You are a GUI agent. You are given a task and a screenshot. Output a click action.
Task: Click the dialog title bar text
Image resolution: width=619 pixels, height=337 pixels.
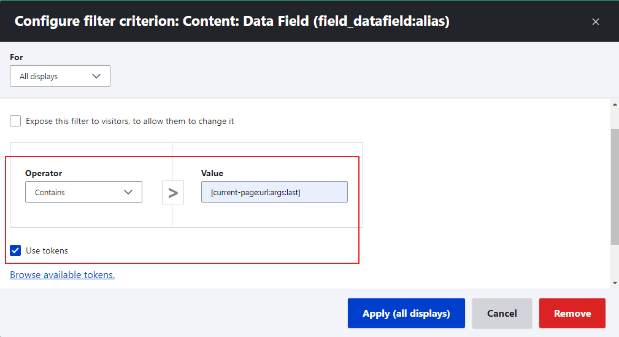pos(232,21)
